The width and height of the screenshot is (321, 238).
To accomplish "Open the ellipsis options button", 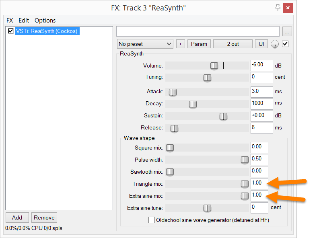I will click(x=287, y=31).
